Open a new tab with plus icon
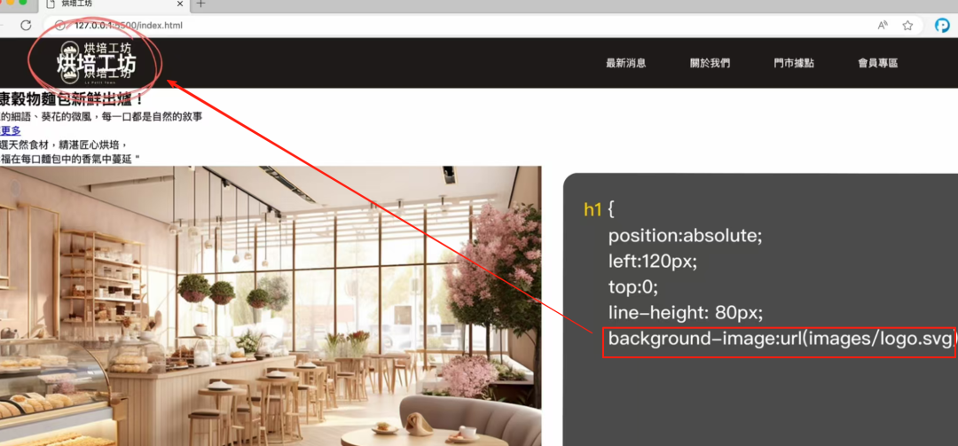The height and width of the screenshot is (446, 958). [x=201, y=4]
